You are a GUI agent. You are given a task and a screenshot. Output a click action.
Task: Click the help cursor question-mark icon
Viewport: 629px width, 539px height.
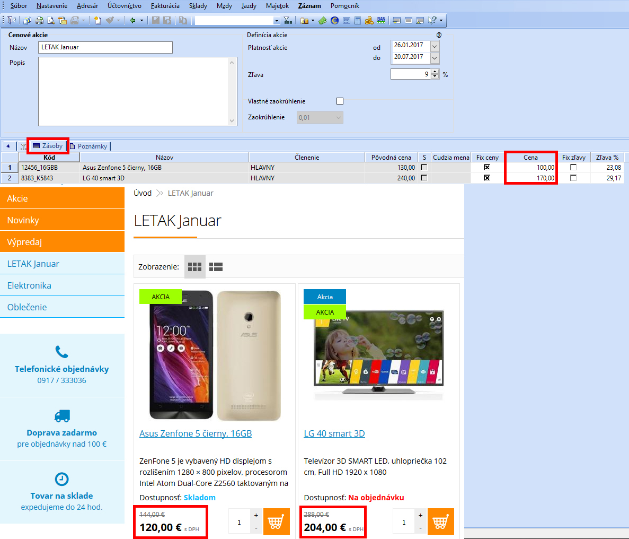[432, 21]
